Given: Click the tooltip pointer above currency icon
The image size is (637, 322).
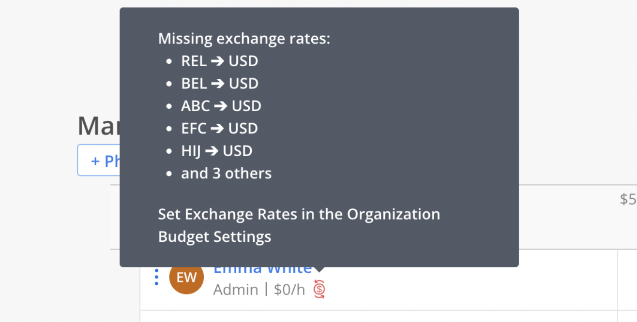Looking at the screenshot, I should click(319, 269).
